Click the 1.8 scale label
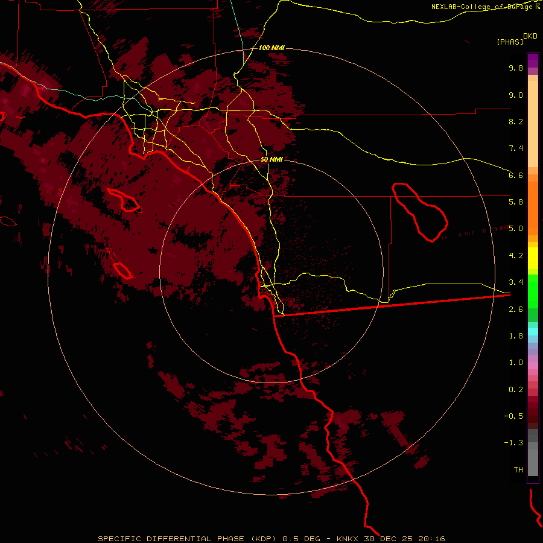Screen dimensions: 543x543 click(x=516, y=335)
